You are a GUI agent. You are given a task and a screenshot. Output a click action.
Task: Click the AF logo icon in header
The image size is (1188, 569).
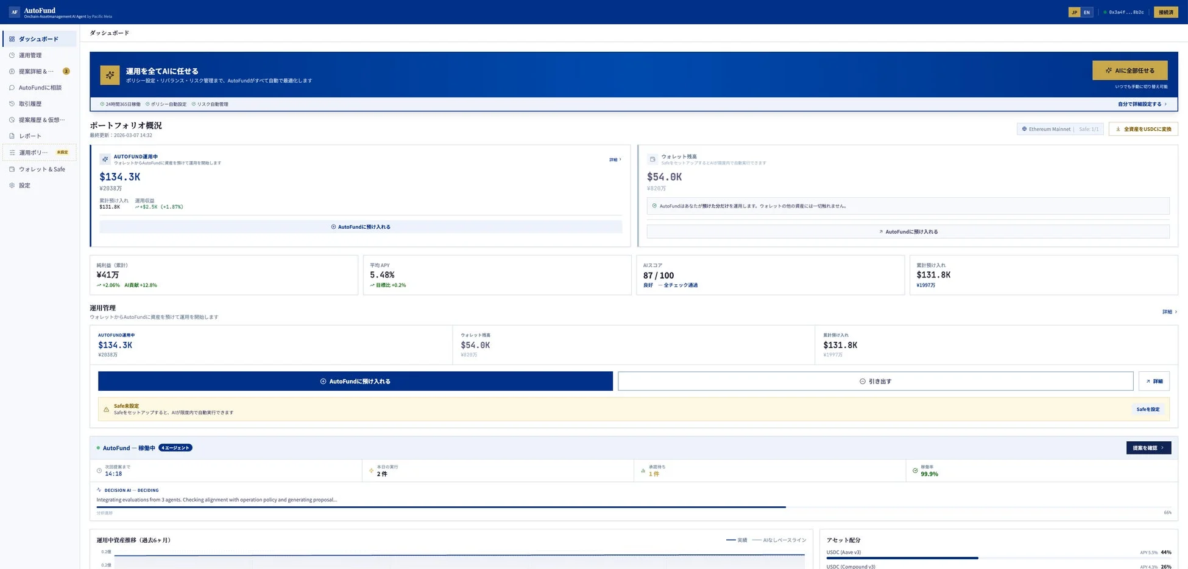coord(14,12)
